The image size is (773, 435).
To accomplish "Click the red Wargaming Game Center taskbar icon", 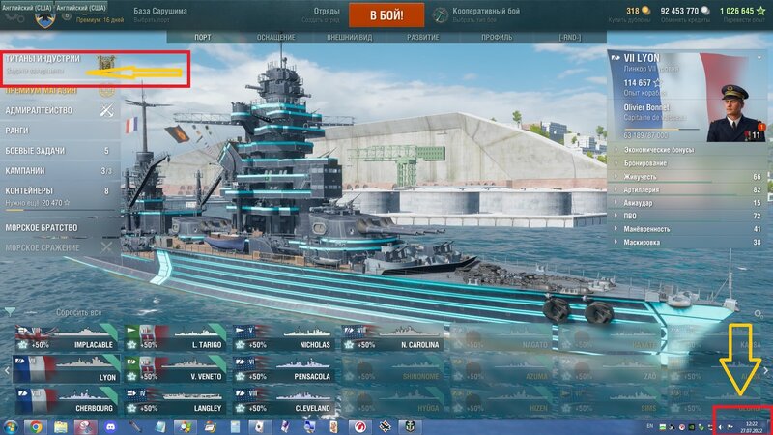I will [359, 427].
